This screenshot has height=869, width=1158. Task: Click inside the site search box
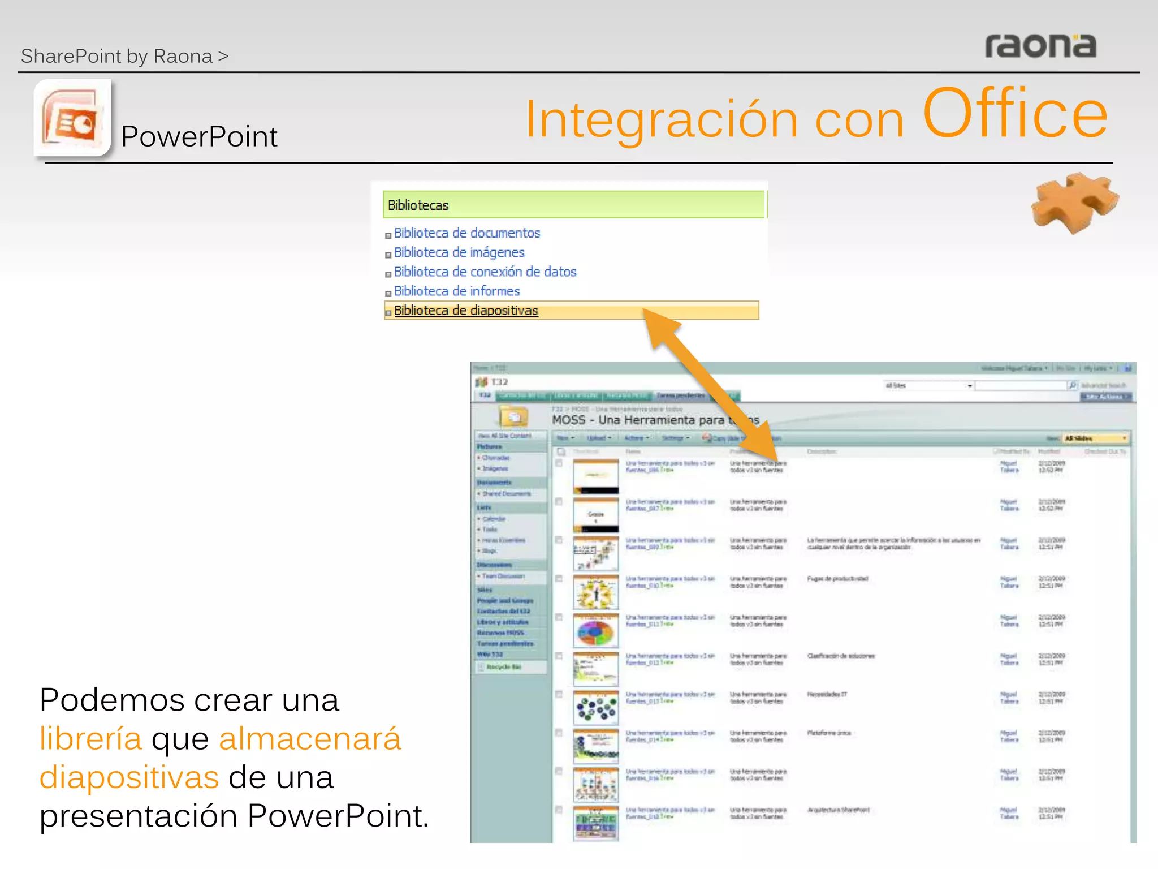pos(1021,385)
